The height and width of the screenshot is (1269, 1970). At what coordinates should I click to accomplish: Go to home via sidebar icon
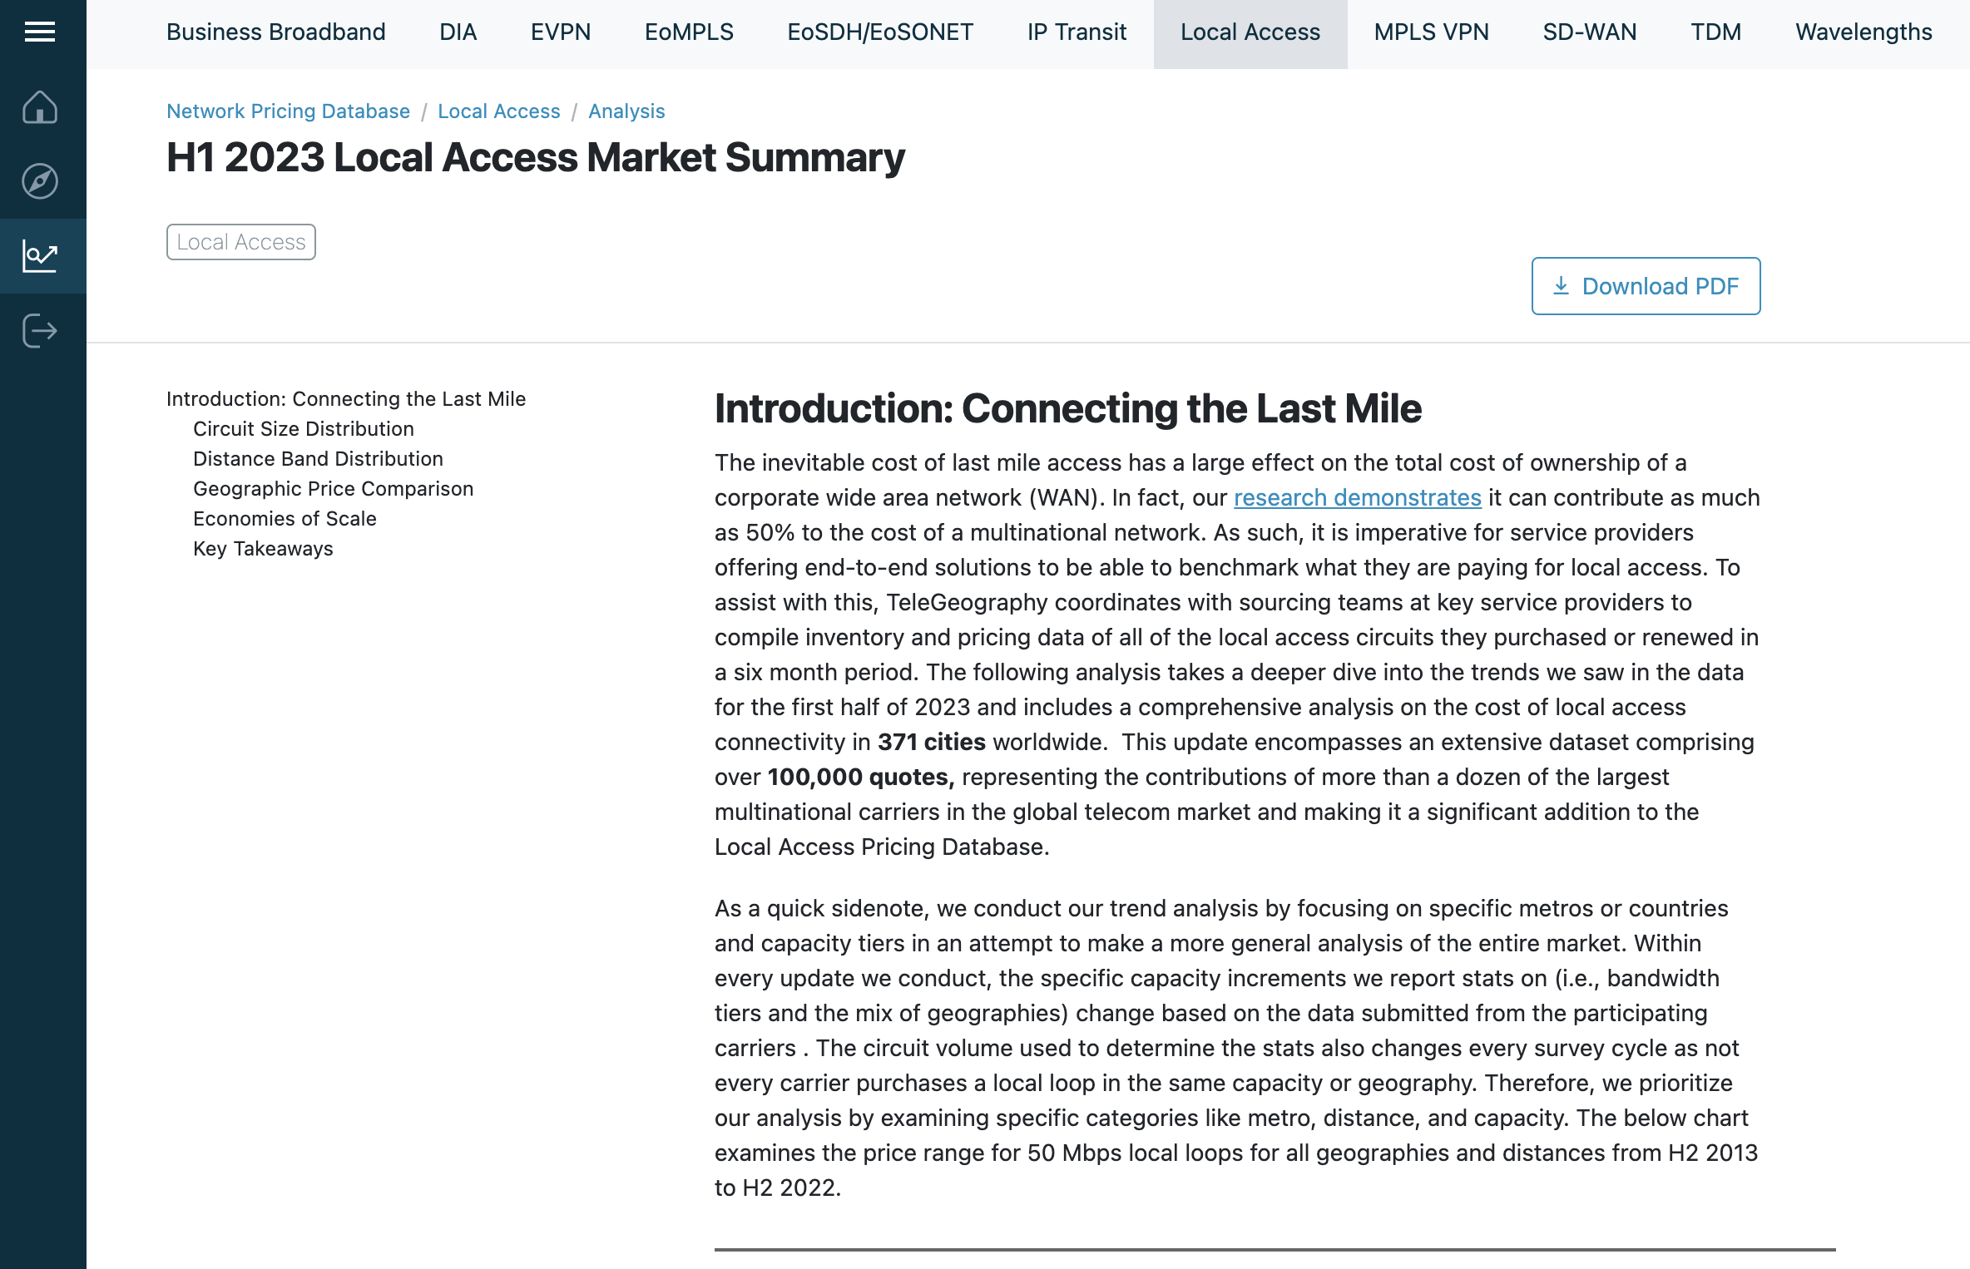40,107
